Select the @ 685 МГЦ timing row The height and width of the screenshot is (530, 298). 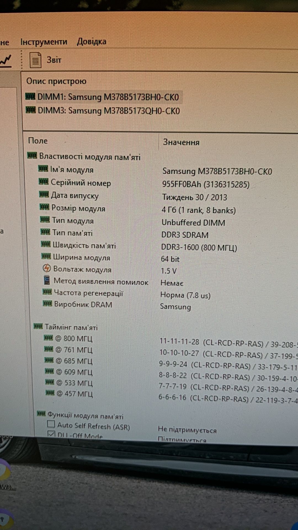74,361
